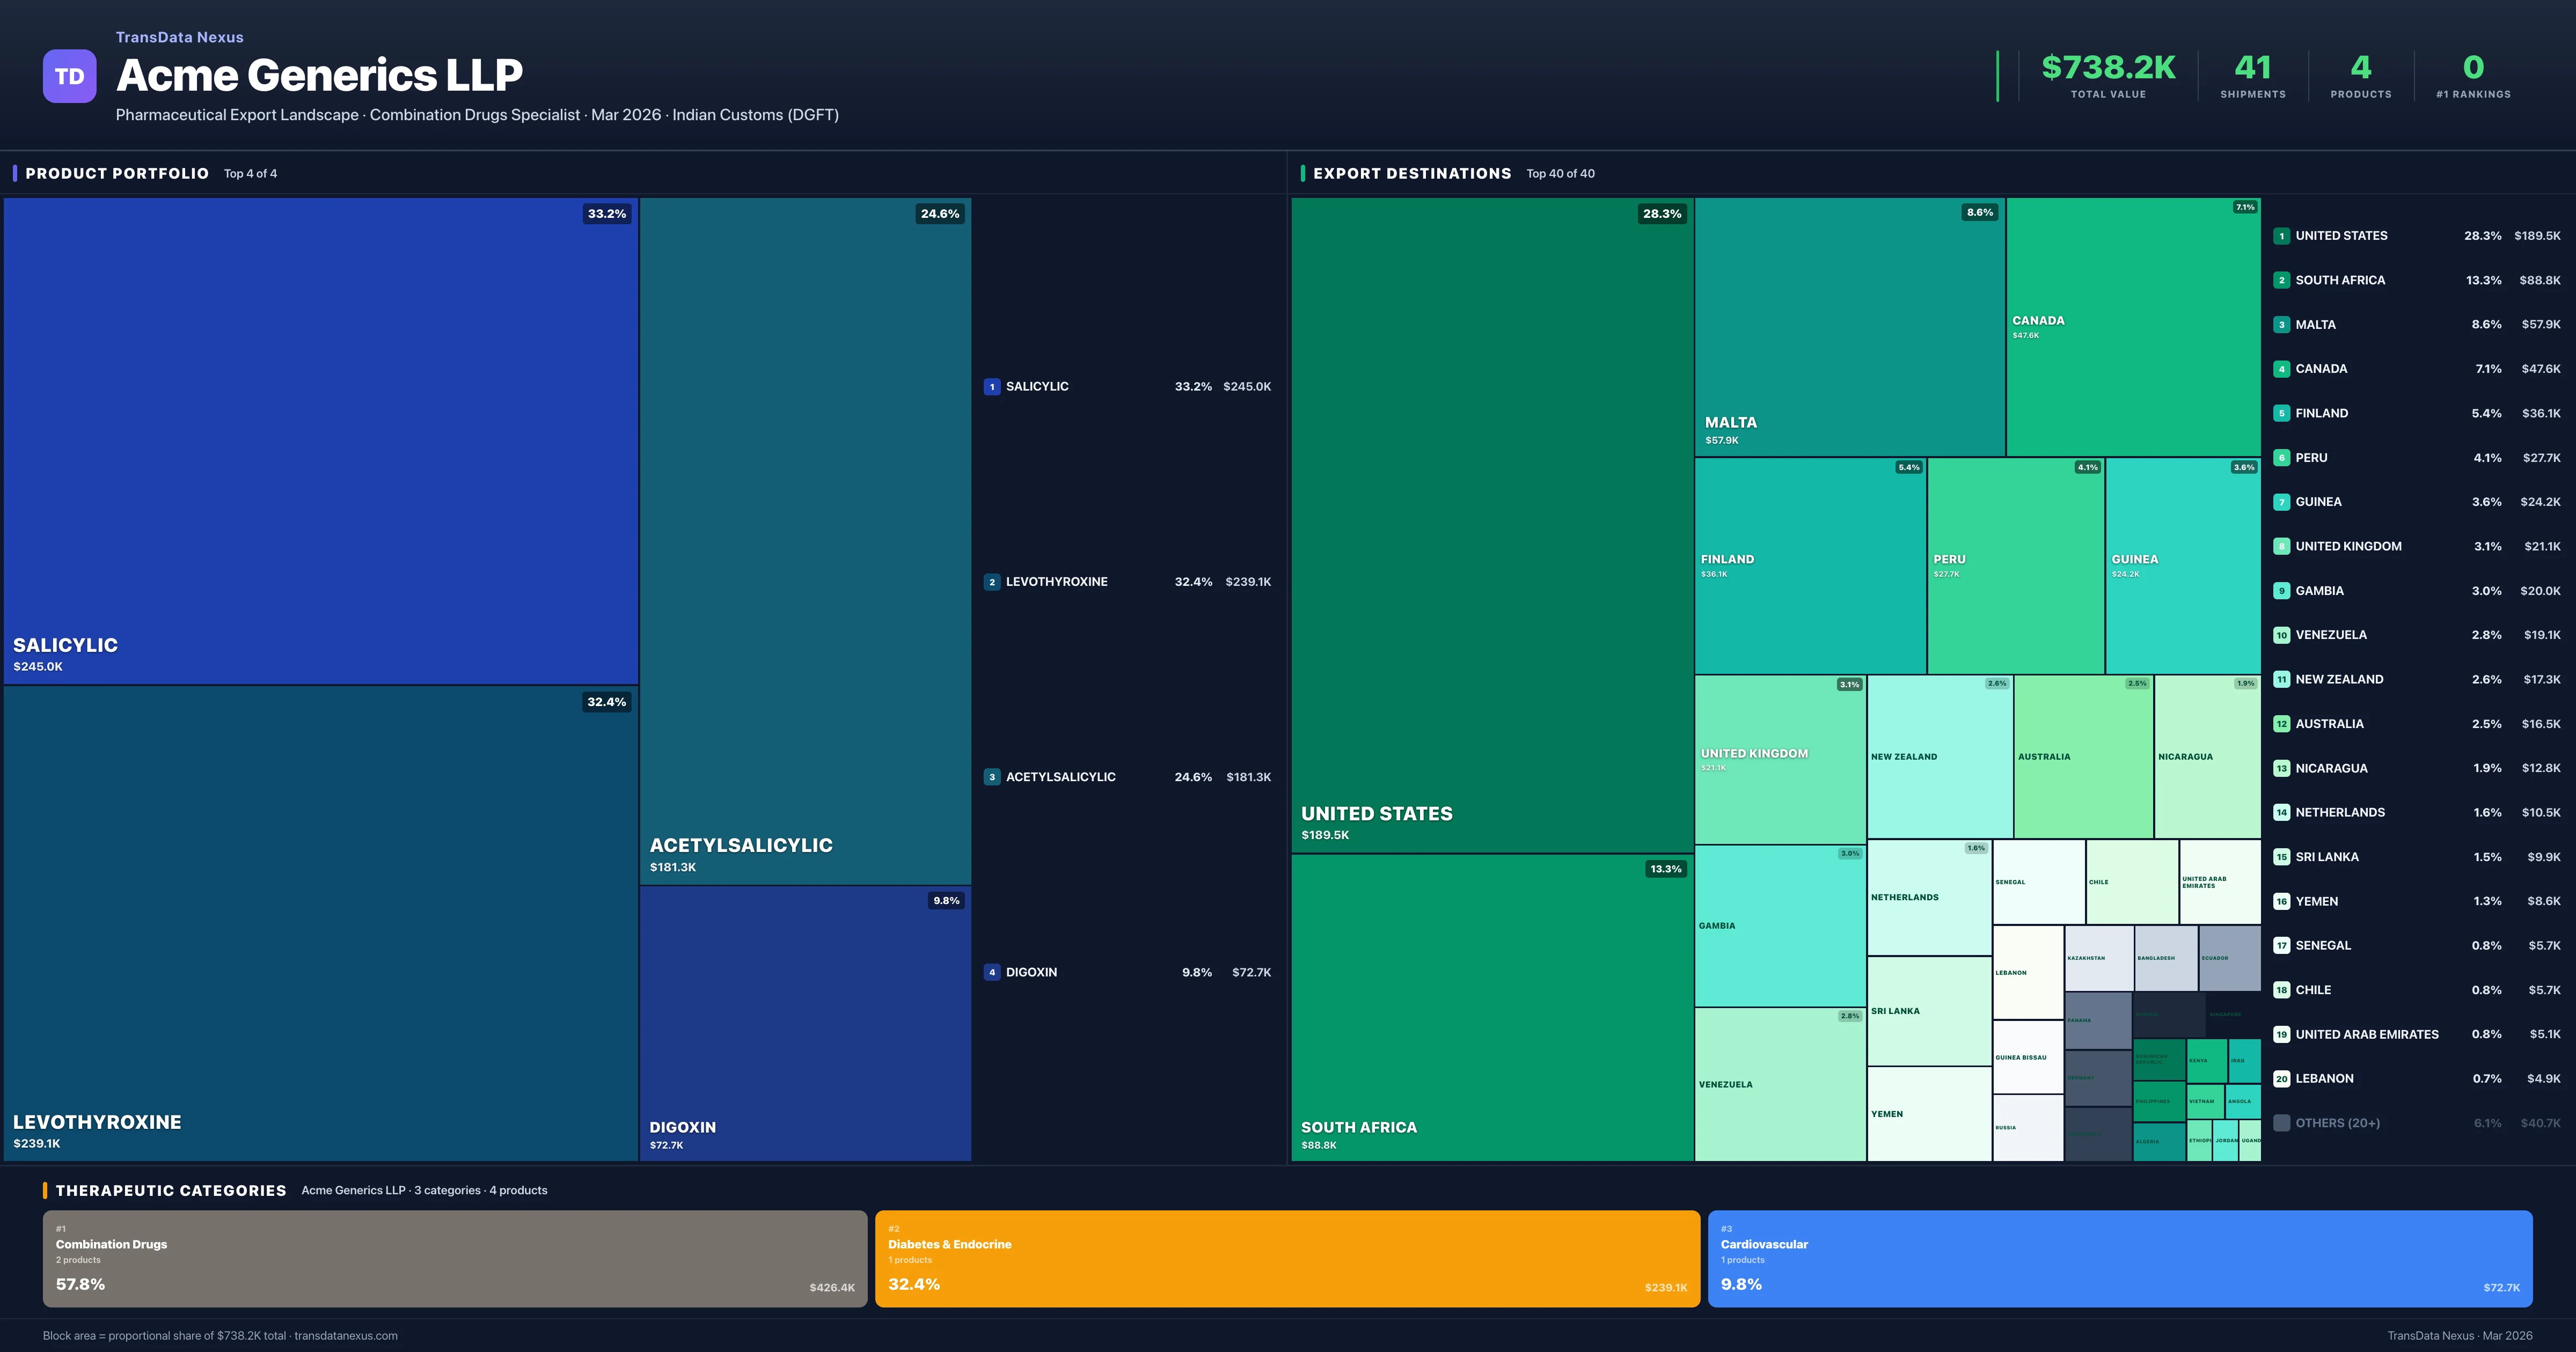Click rank 2 badge next to SOUTH AFRICA
The height and width of the screenshot is (1352, 2576).
2281,281
